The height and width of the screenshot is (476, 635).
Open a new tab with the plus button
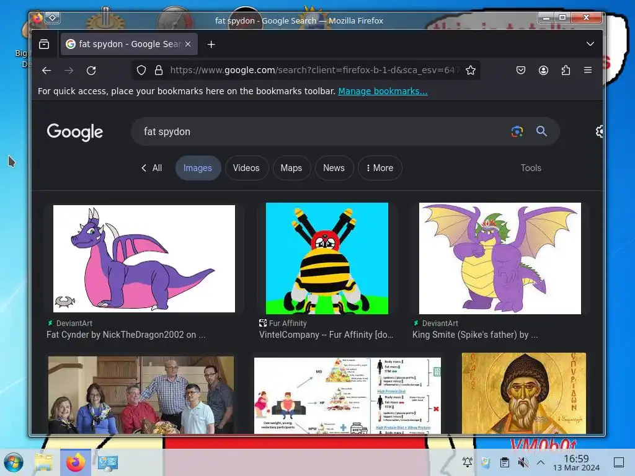211,44
